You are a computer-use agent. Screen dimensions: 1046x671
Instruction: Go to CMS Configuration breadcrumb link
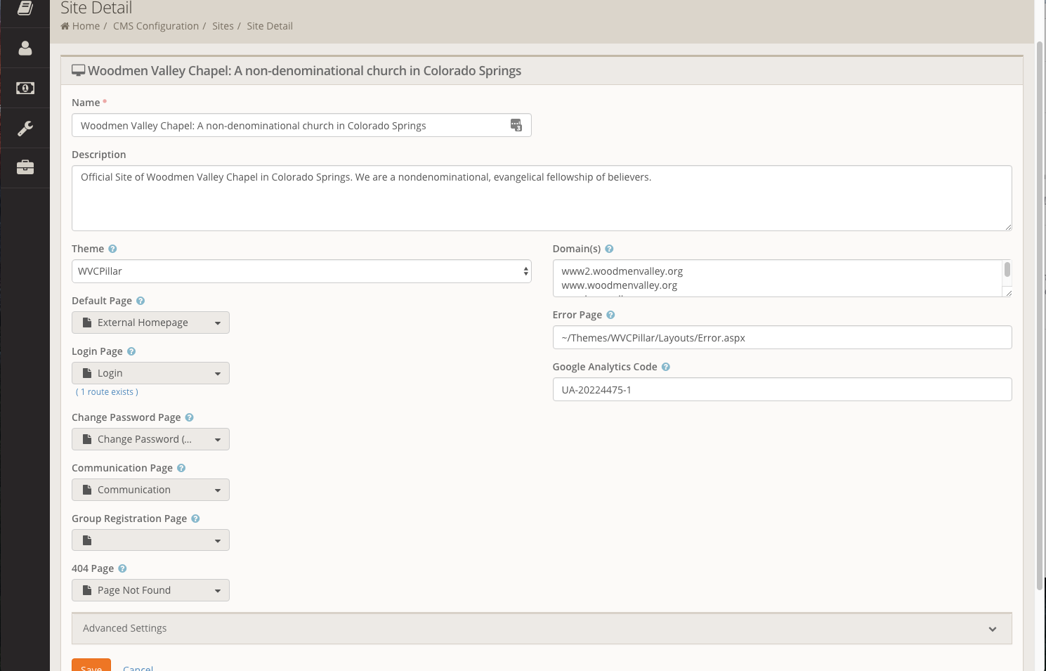(156, 26)
